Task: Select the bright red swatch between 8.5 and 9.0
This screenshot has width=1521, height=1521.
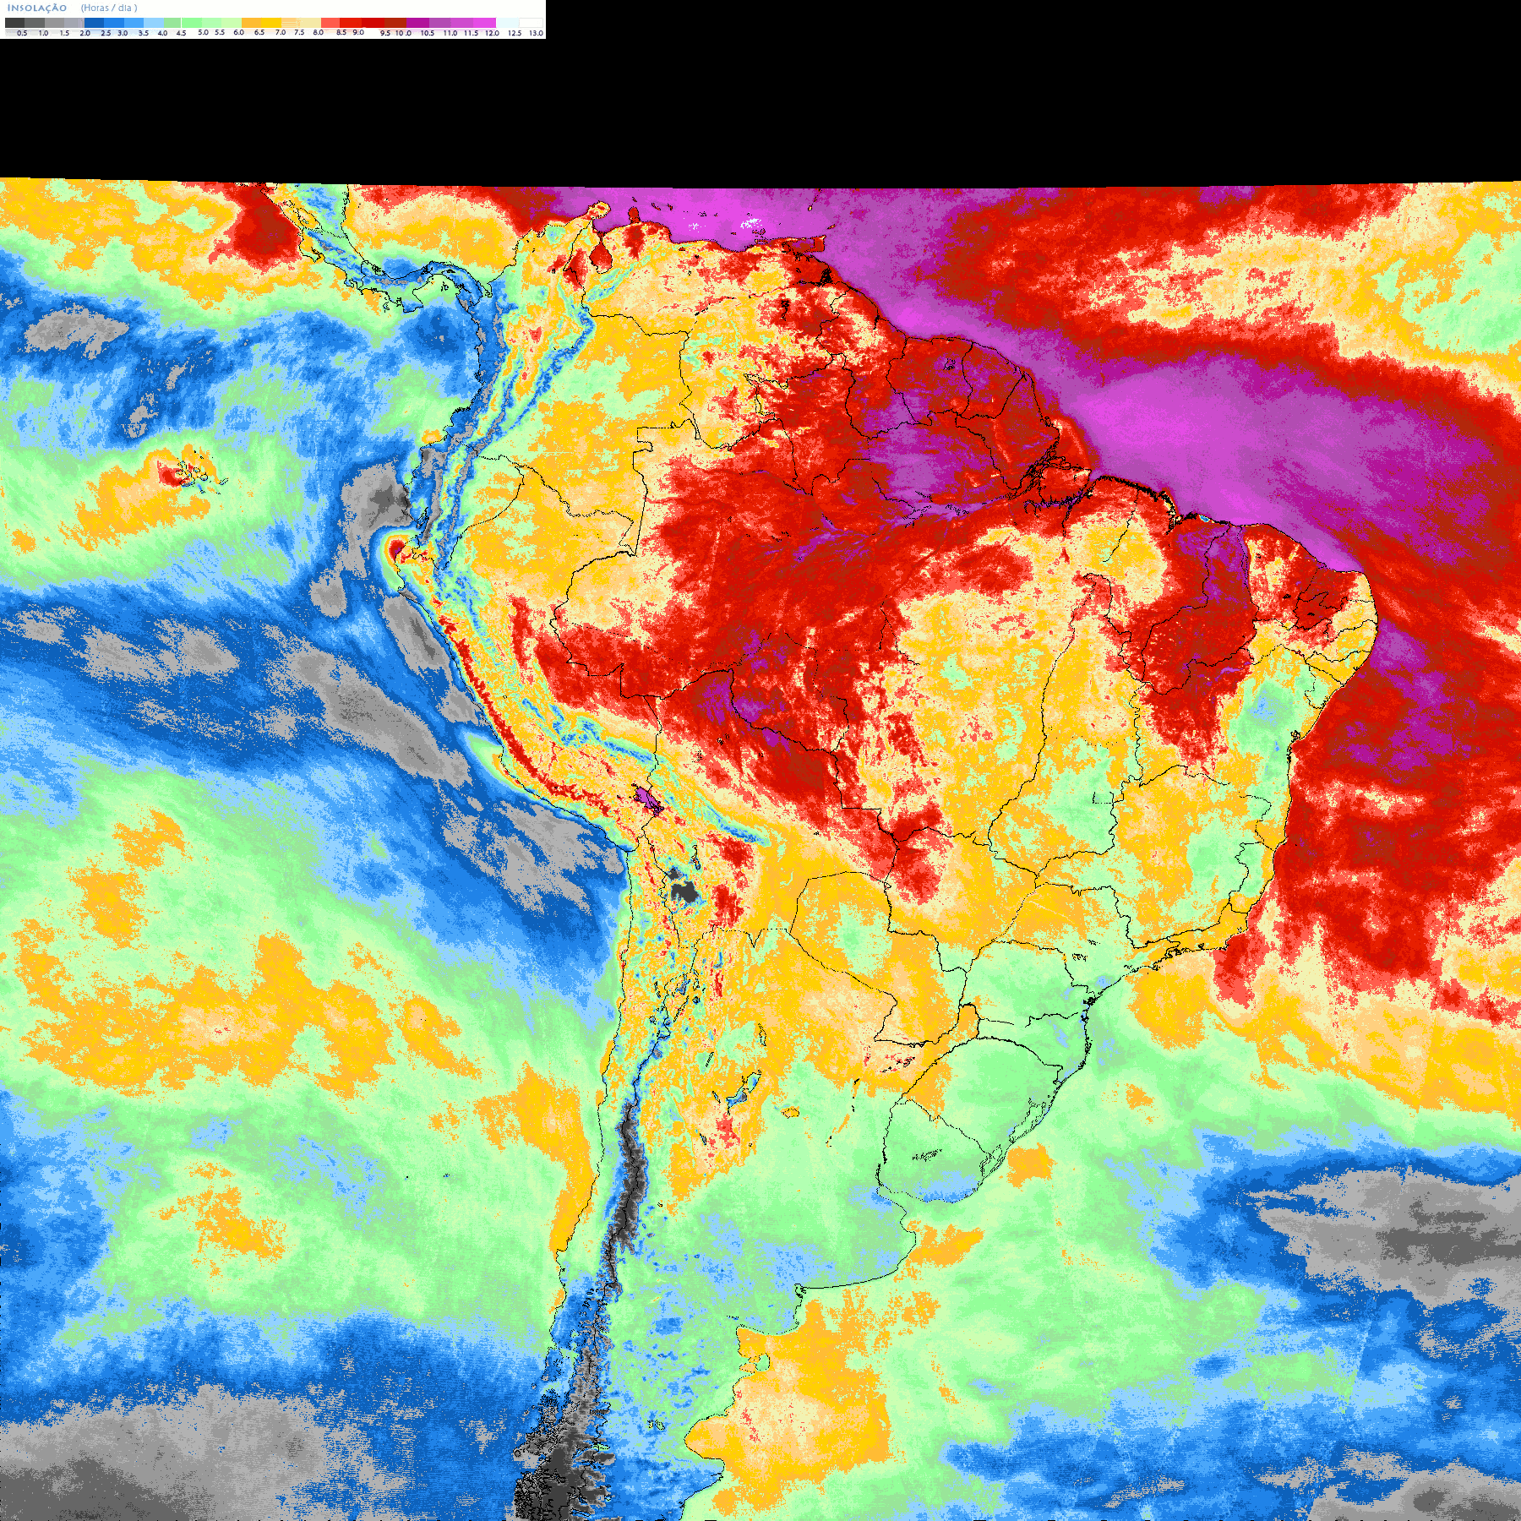Action: tap(351, 23)
